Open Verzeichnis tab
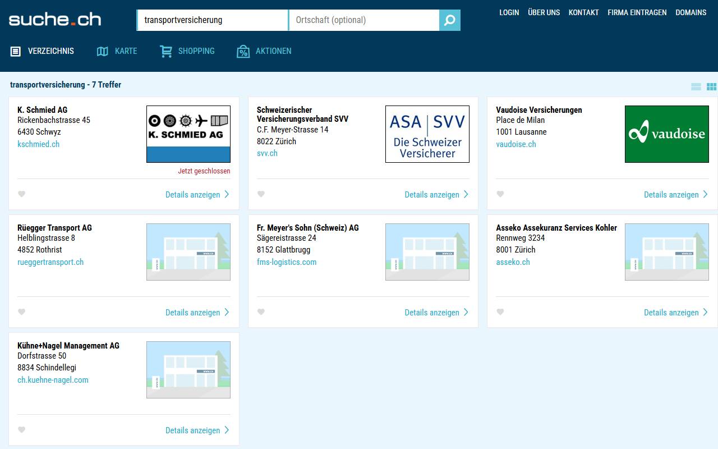This screenshot has width=718, height=449. click(42, 51)
